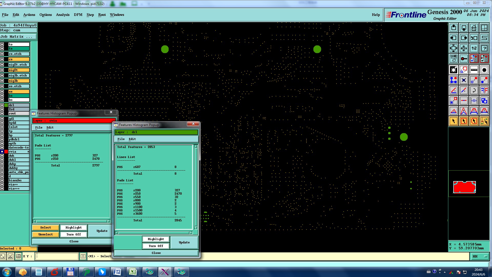Click the exclamation mark icon near XY field

[x=83, y=256]
